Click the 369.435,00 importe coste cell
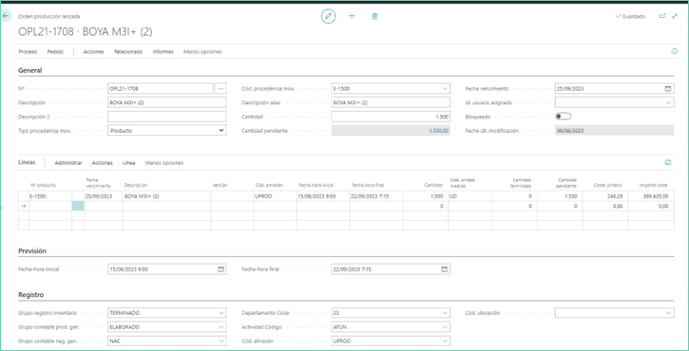Screen dimensions: 689x351 click(650, 196)
